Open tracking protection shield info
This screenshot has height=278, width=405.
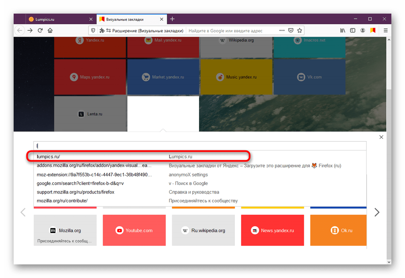click(93, 31)
